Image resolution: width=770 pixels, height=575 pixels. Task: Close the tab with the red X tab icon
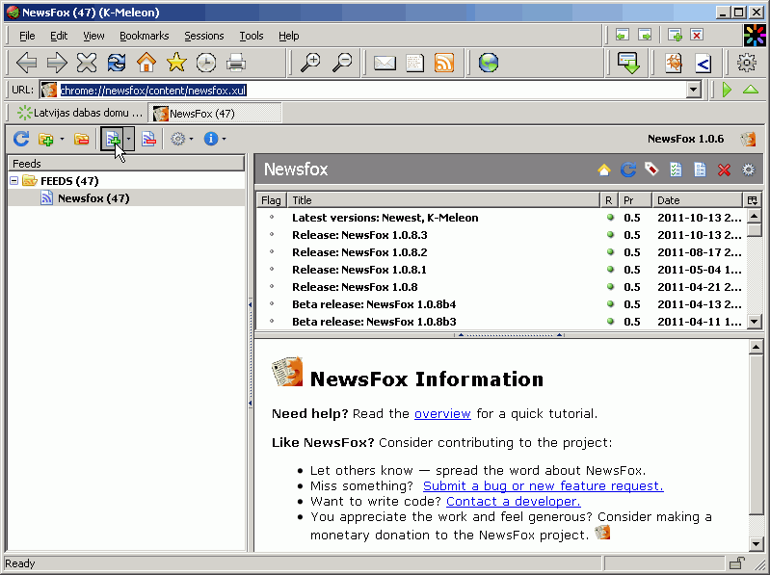point(697,35)
